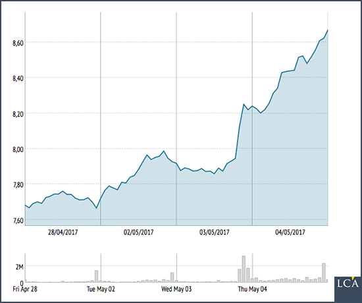Select the 03/05/2017 date label

tap(215, 232)
